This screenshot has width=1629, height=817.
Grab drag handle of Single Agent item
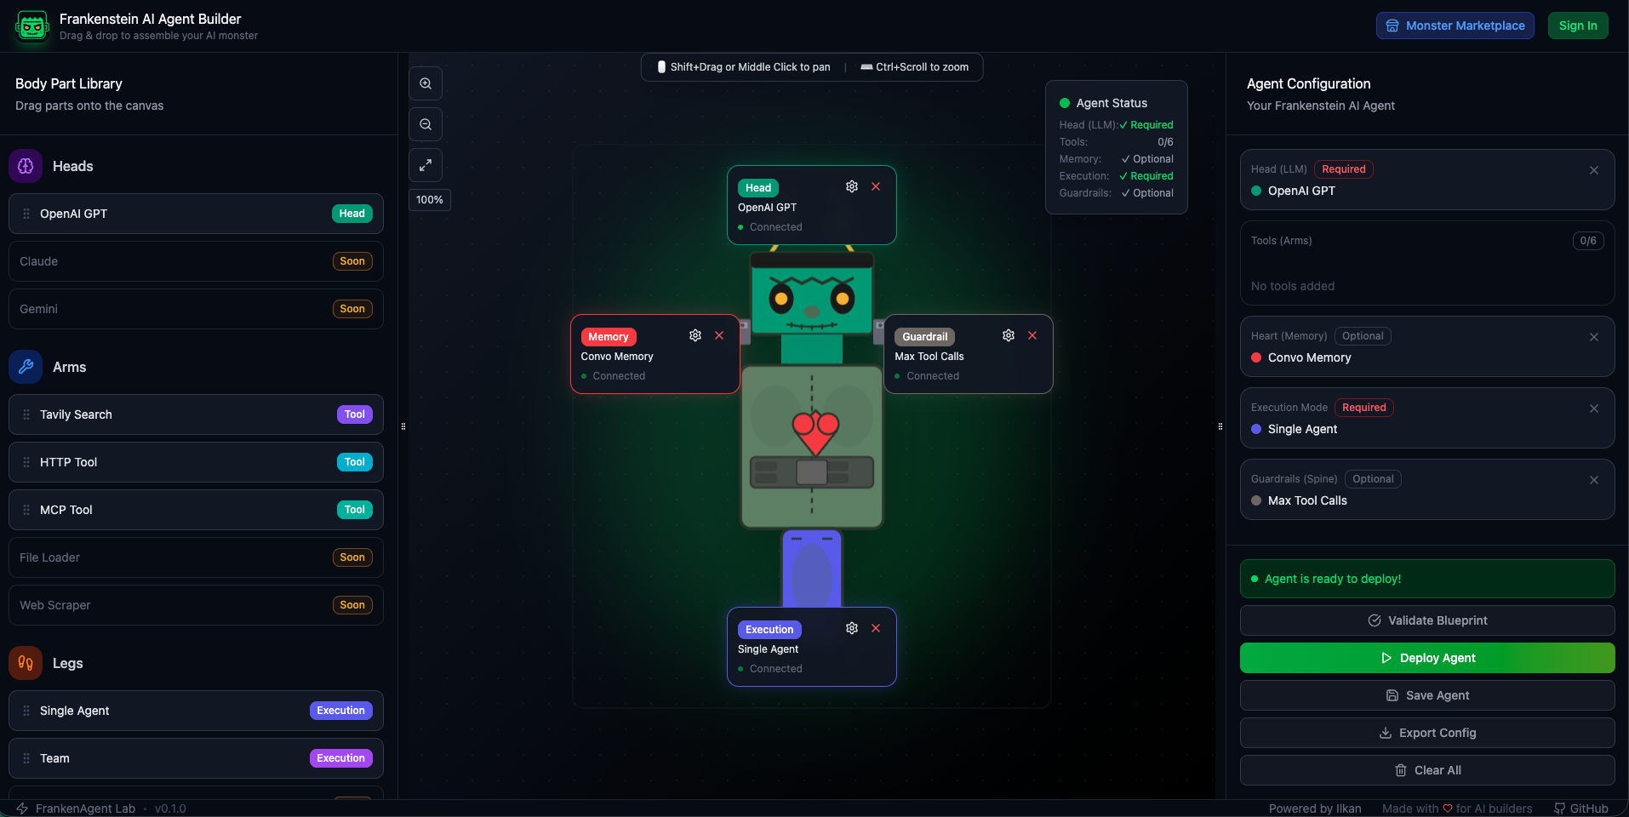click(26, 711)
